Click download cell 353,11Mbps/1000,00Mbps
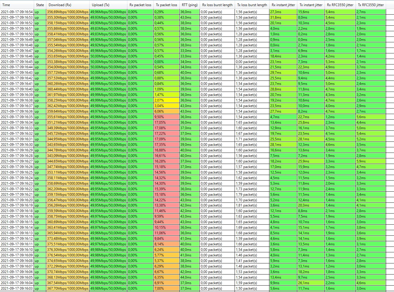The width and height of the screenshot is (394, 292). [68, 172]
